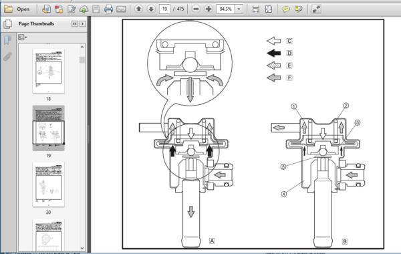Toggle the Bookmarks panel in the sidebar

(x=7, y=40)
